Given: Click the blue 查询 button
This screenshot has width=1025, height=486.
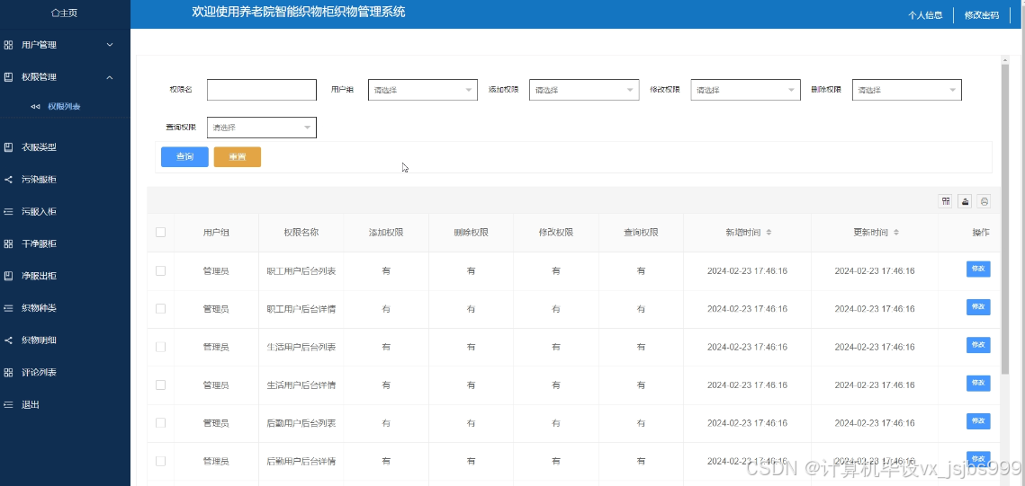Looking at the screenshot, I should point(185,156).
